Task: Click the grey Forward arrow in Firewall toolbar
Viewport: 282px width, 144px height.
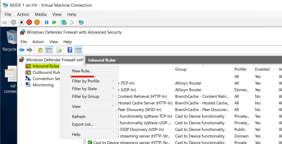Action: coord(29,50)
